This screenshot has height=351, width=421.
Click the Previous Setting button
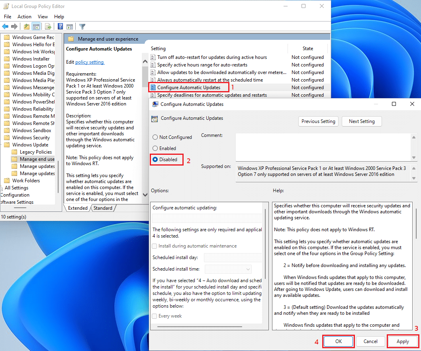pos(318,121)
